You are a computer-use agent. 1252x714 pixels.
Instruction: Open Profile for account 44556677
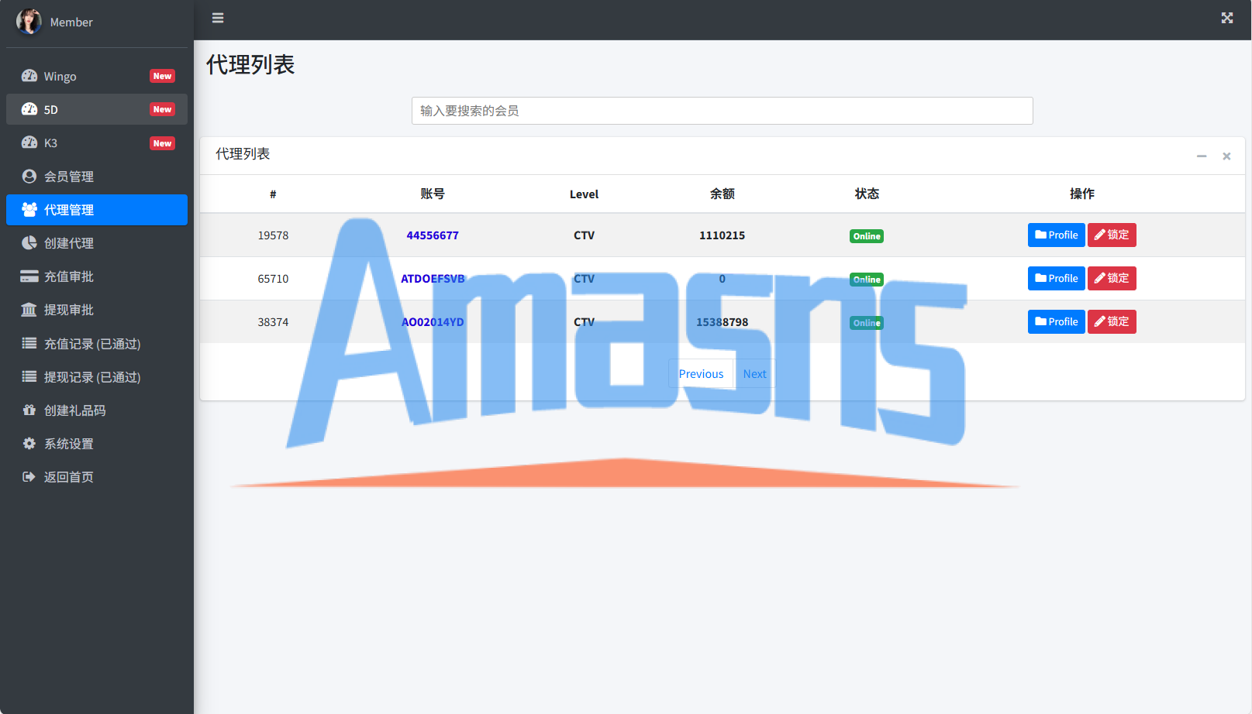(x=1056, y=235)
